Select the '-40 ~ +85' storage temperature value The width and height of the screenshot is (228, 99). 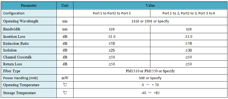pos(150,93)
